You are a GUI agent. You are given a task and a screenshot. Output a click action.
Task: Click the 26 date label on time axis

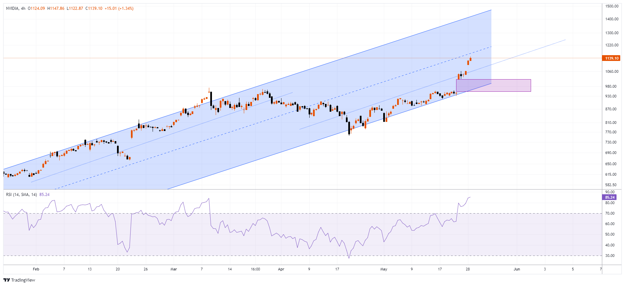pyautogui.click(x=145, y=269)
